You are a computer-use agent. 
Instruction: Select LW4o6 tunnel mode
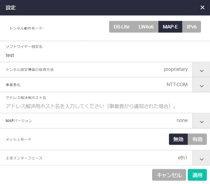tap(146, 27)
